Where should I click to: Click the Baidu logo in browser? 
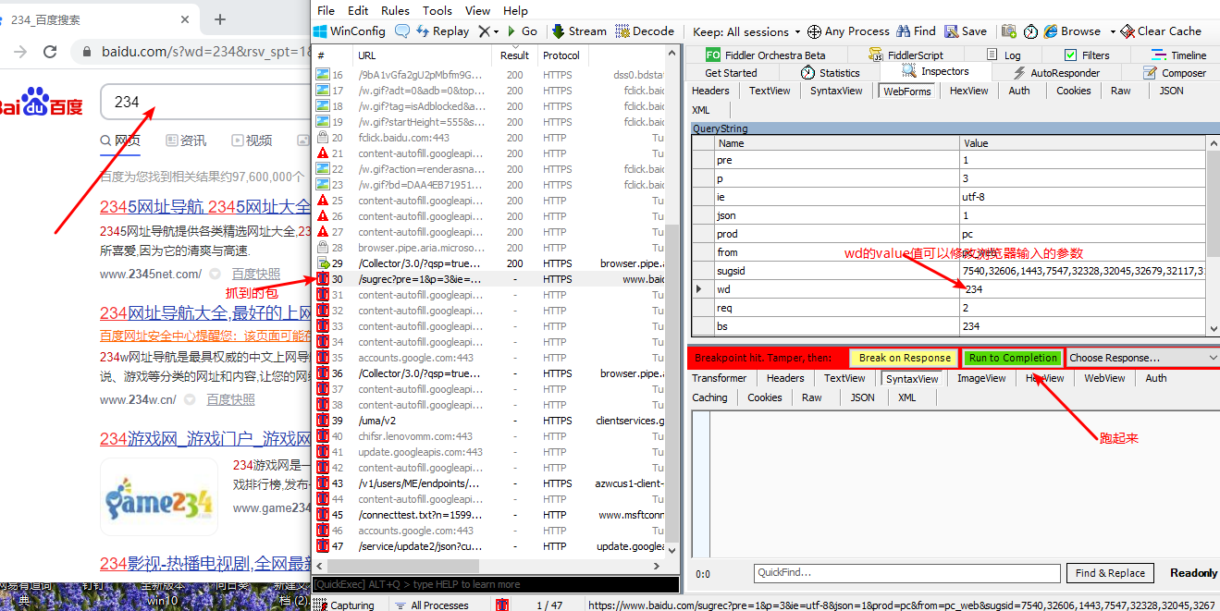(41, 103)
